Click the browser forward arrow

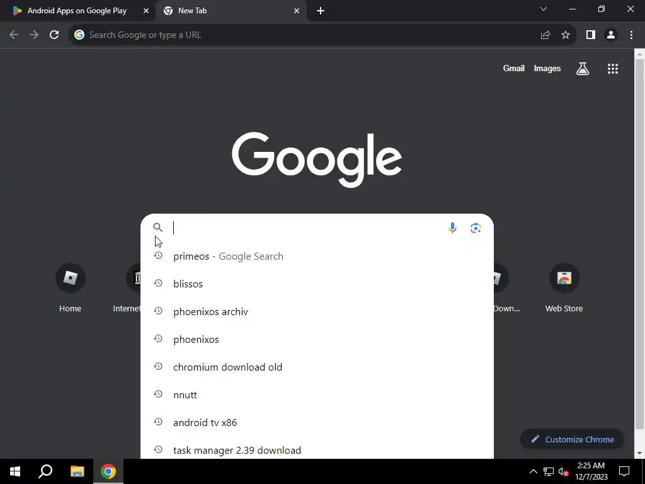pos(34,35)
